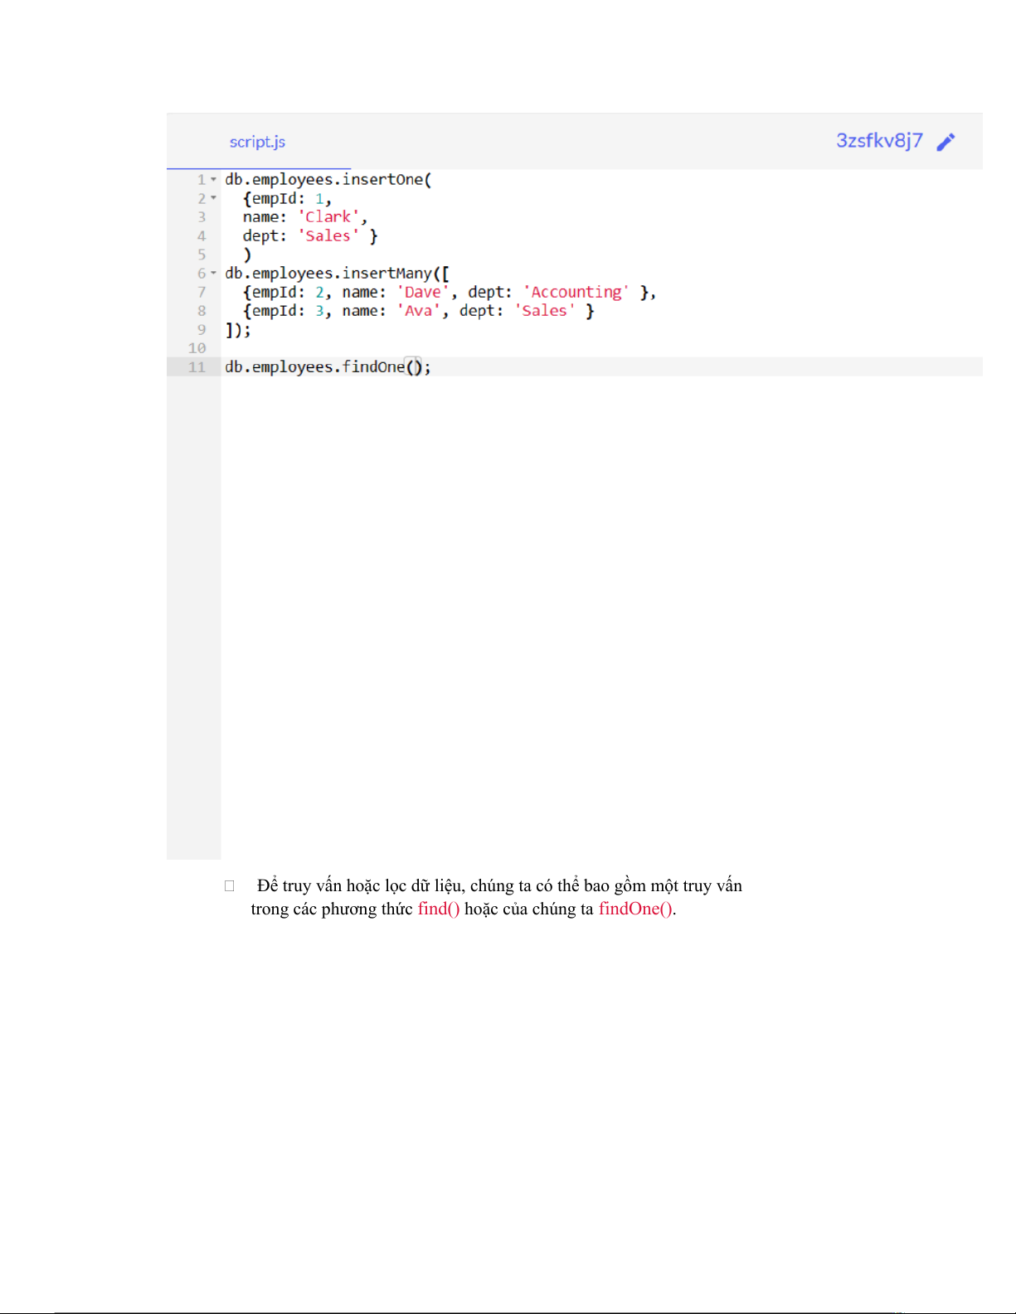
Task: Click the 'Sales' string on line 8
Action: [x=544, y=311]
